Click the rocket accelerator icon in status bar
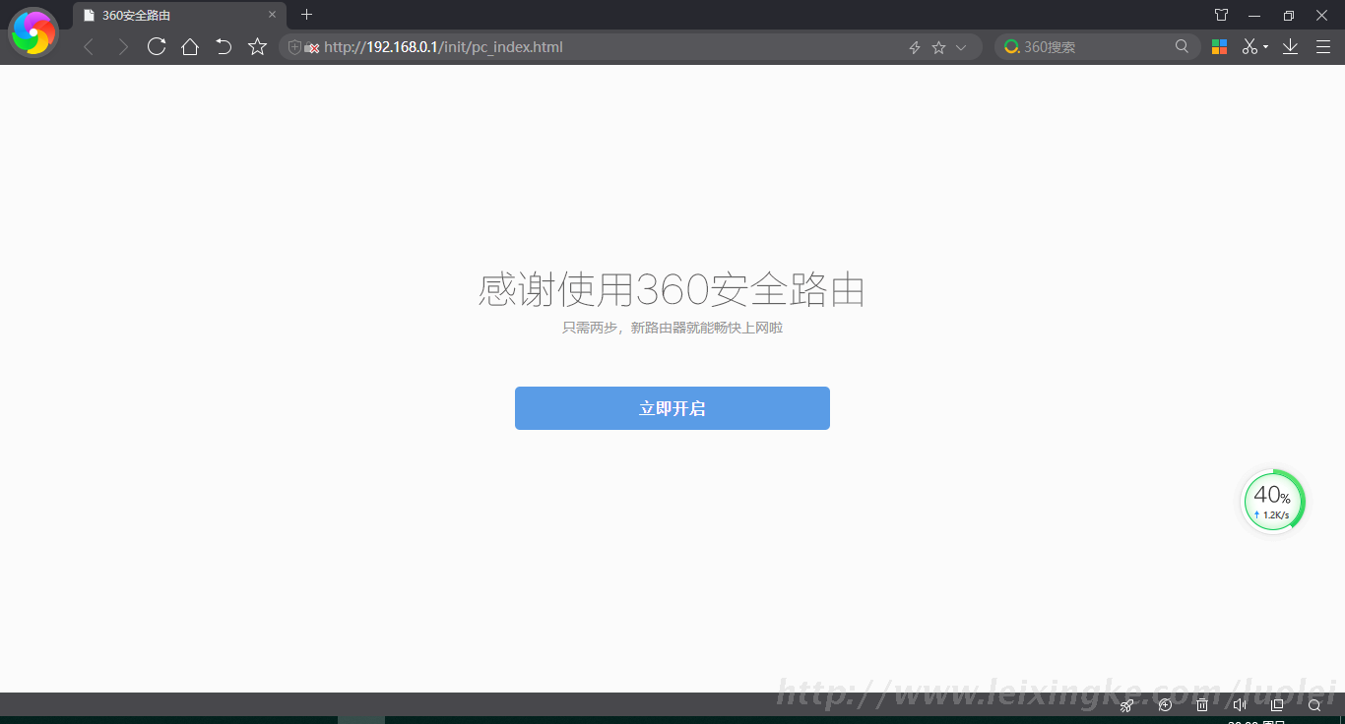The height and width of the screenshot is (724, 1345). (x=1126, y=705)
